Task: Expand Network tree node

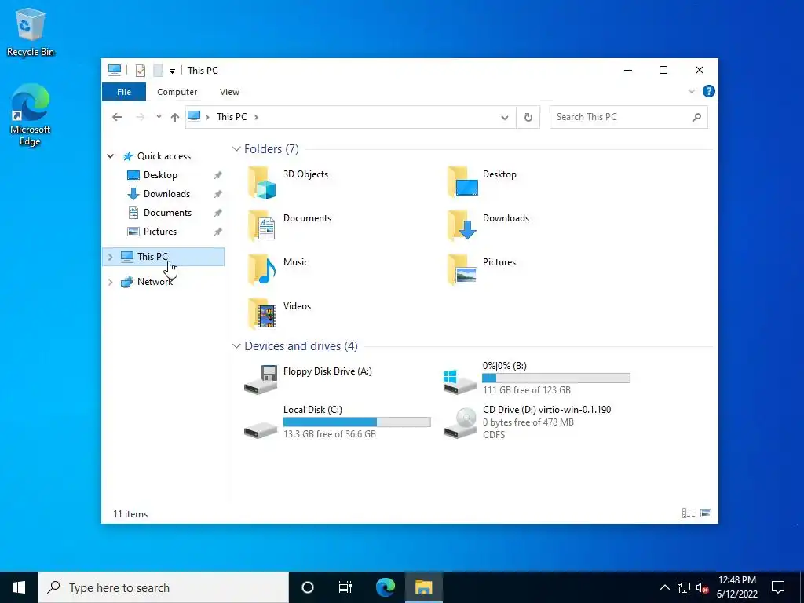Action: tap(110, 282)
